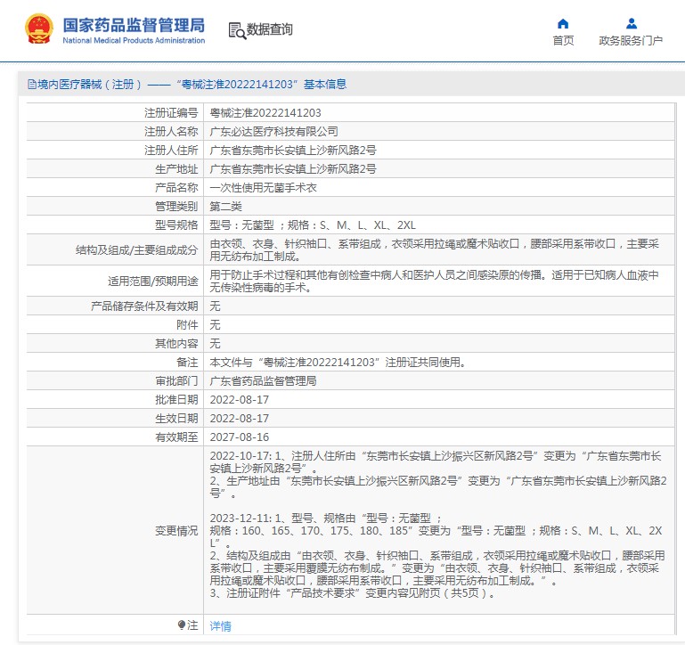
Task: Click the 产品储存条件及有效期 label
Action: pos(144,306)
